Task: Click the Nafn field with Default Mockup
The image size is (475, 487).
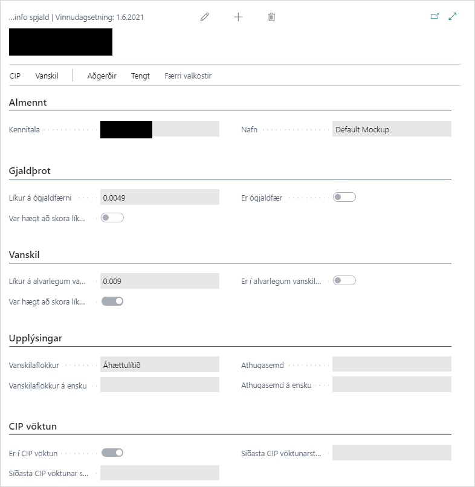Action: pos(392,129)
